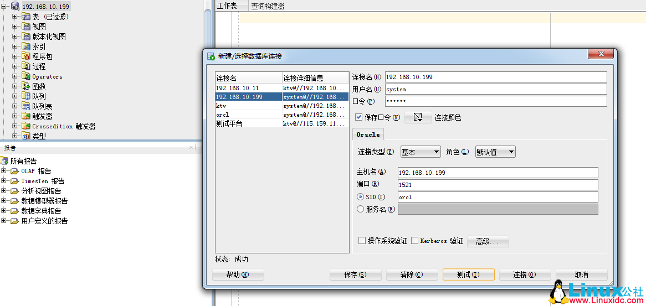
Task: Click the 测试 button
Action: click(x=468, y=275)
